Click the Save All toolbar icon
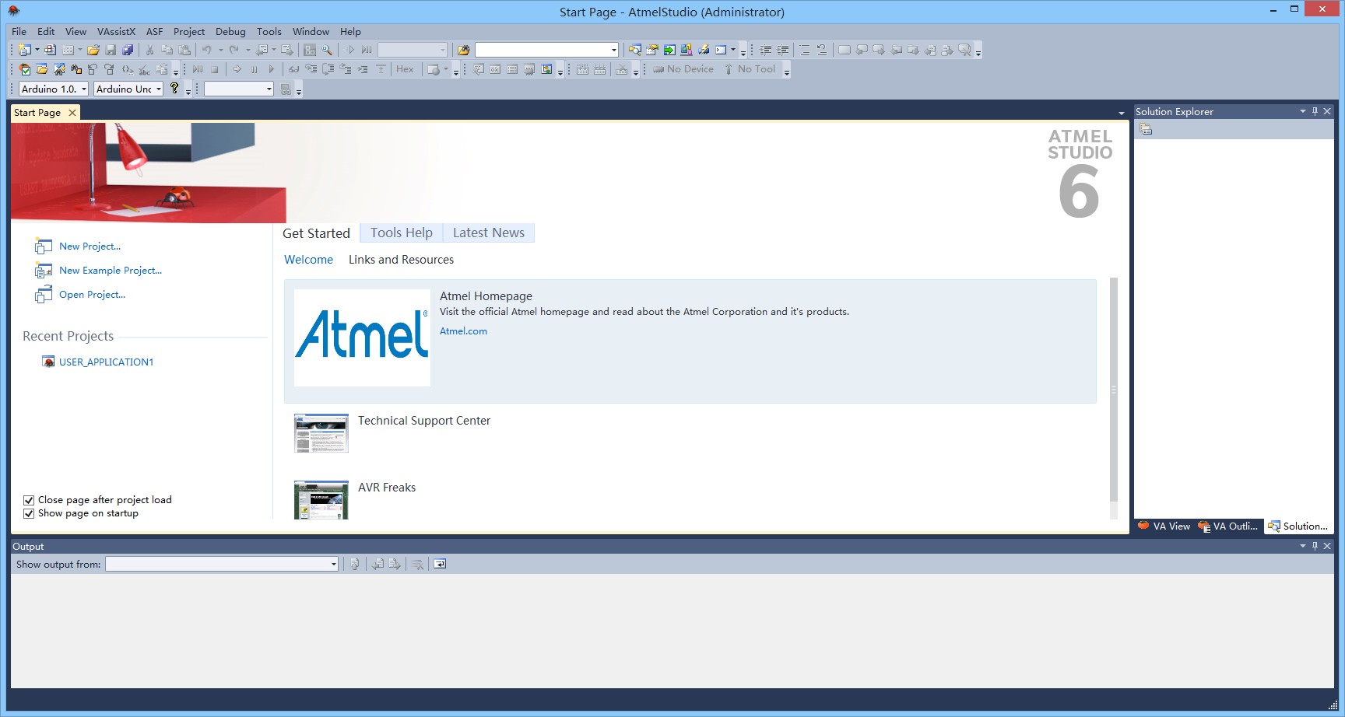This screenshot has height=717, width=1345. coord(128,50)
